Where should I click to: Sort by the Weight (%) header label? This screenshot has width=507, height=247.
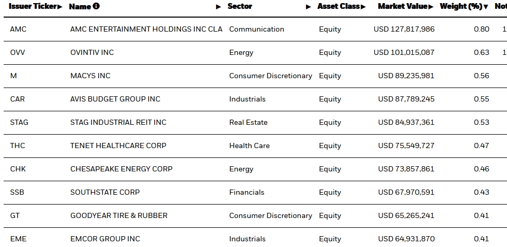tap(460, 7)
